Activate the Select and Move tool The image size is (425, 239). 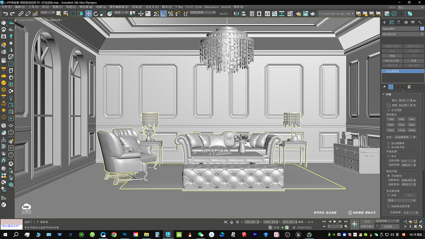click(89, 14)
